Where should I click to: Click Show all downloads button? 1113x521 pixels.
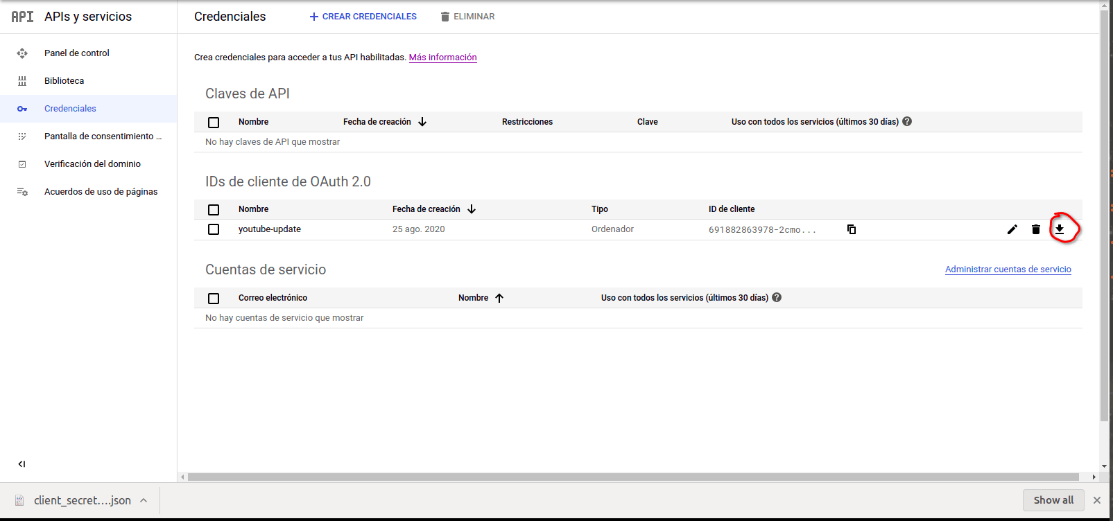click(1053, 500)
